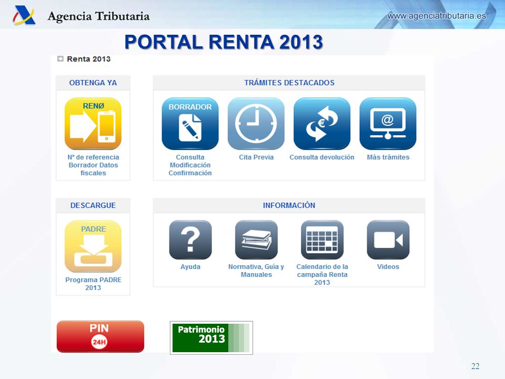Follow the Nº de referencia Borrador link
The width and height of the screenshot is (505, 379).
point(93,165)
